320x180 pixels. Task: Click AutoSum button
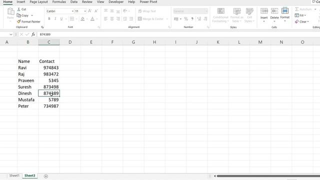coord(303,9)
